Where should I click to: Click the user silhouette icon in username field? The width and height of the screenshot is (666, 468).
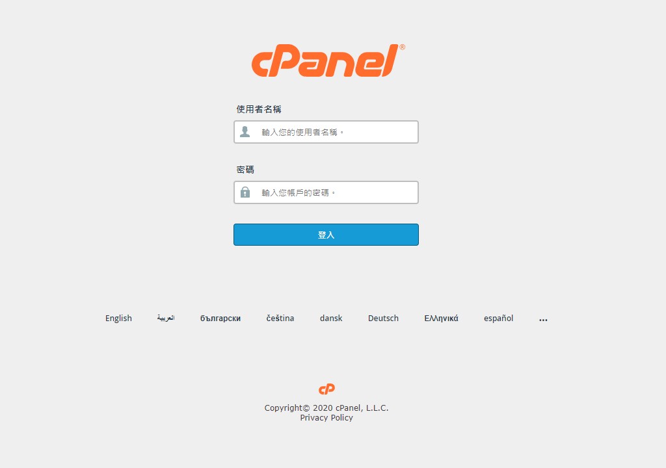click(245, 132)
